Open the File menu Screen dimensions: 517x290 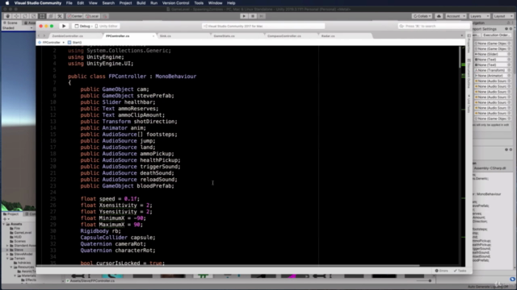click(69, 3)
